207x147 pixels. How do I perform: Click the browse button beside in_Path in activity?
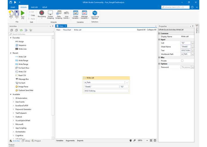pos(127,82)
